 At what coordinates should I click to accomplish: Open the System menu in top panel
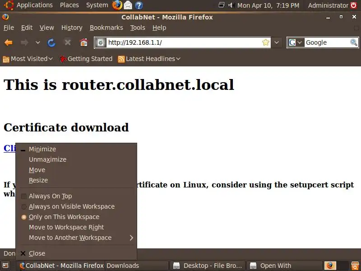97,5
